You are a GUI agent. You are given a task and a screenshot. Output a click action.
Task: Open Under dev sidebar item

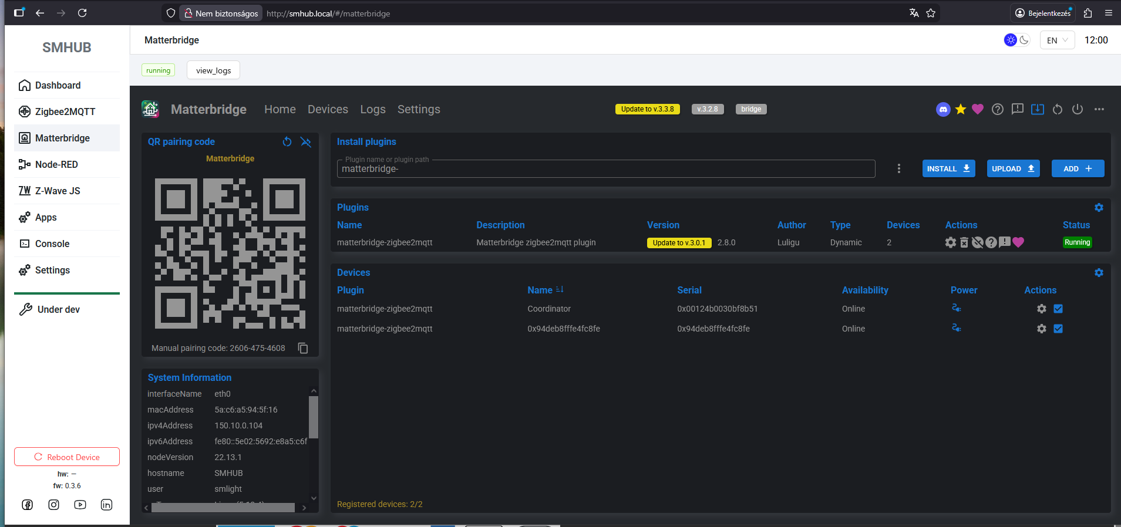pos(67,309)
